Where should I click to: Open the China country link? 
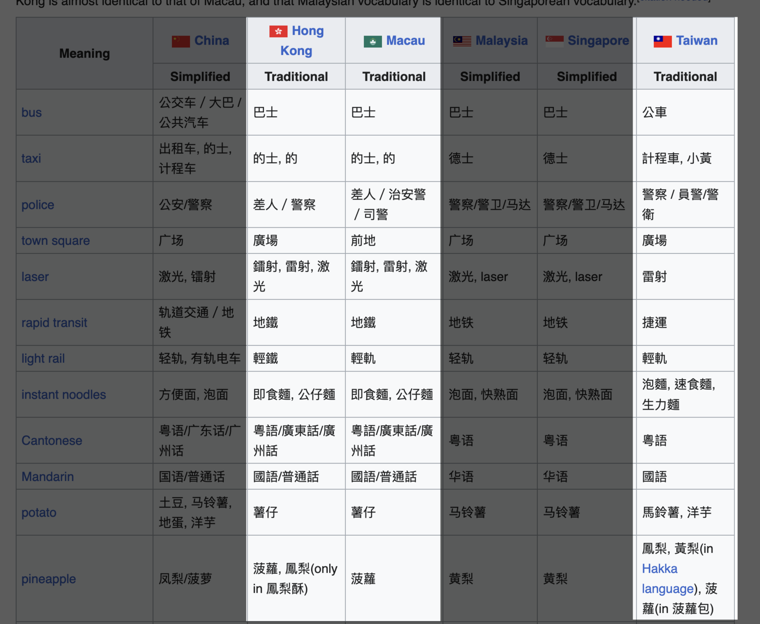coord(211,41)
